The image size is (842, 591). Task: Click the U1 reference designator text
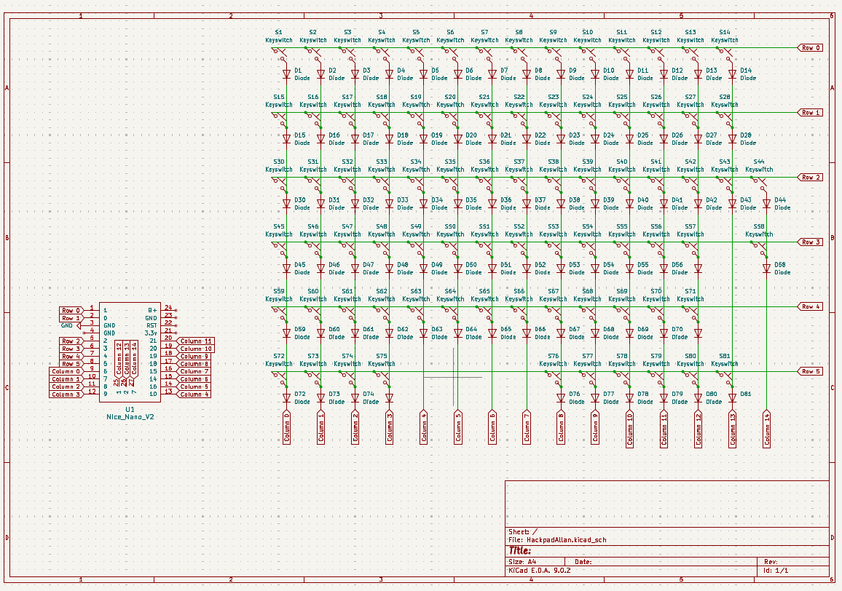pos(130,409)
